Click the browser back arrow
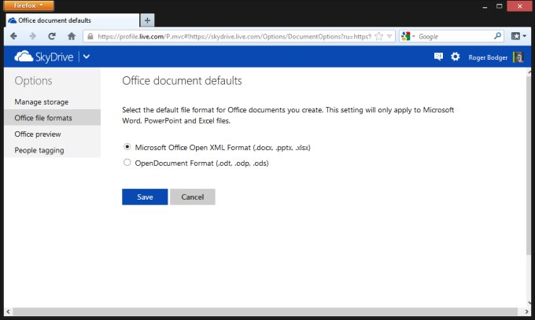This screenshot has height=320, width=535. click(13, 36)
